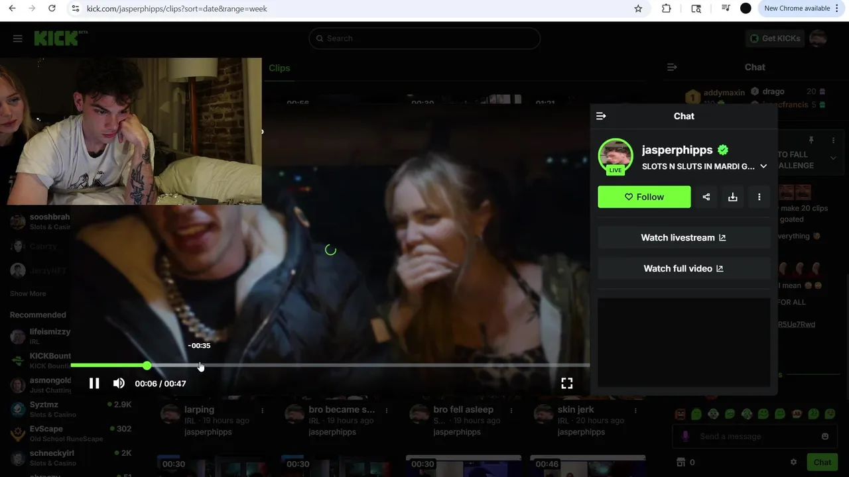Send message with green Chat button
Image resolution: width=849 pixels, height=477 pixels.
pos(822,462)
